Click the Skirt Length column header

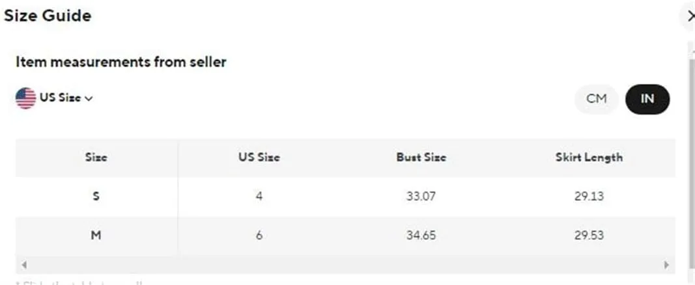point(589,157)
